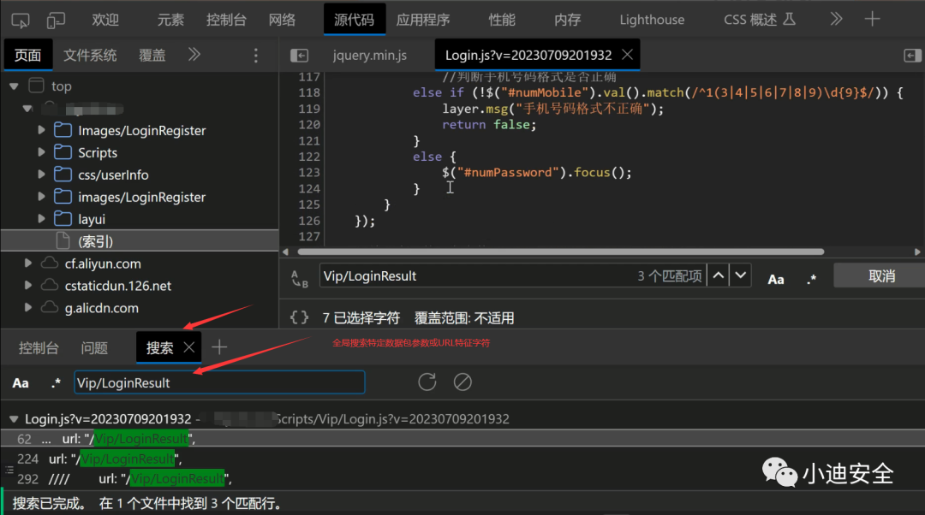Pretty print the source with braces icon
This screenshot has height=515, width=925.
coord(299,318)
